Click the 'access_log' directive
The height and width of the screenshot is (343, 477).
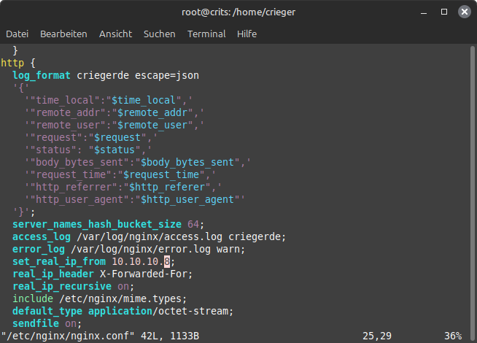(42, 236)
